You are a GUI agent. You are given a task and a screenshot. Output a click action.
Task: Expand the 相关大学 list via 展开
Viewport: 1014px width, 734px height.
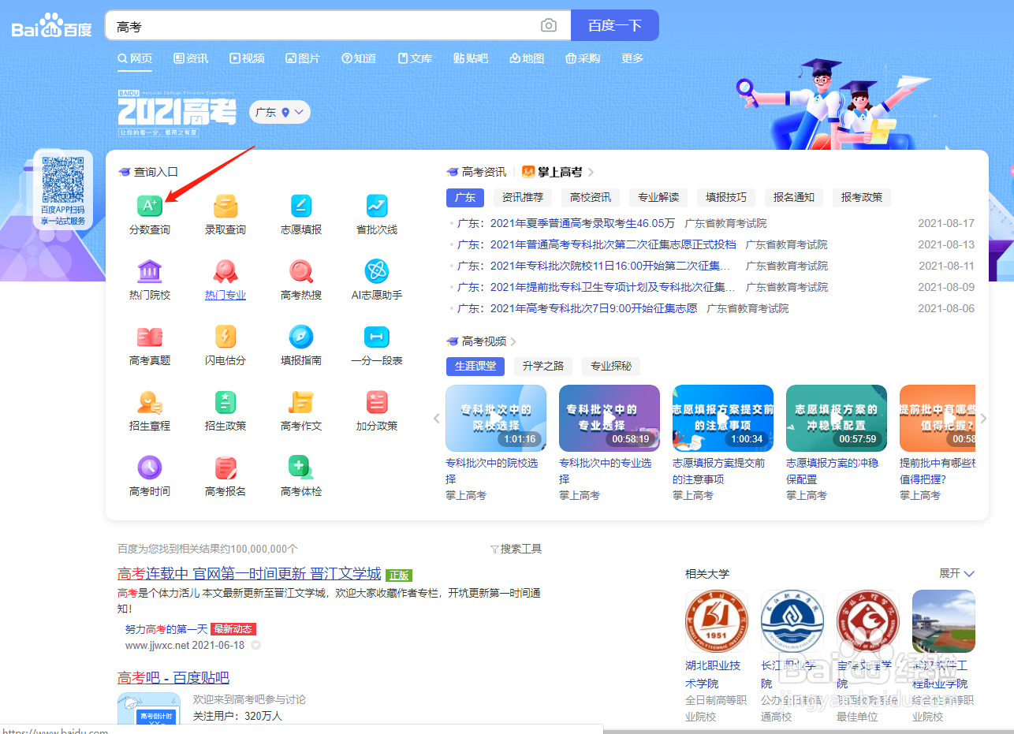957,573
